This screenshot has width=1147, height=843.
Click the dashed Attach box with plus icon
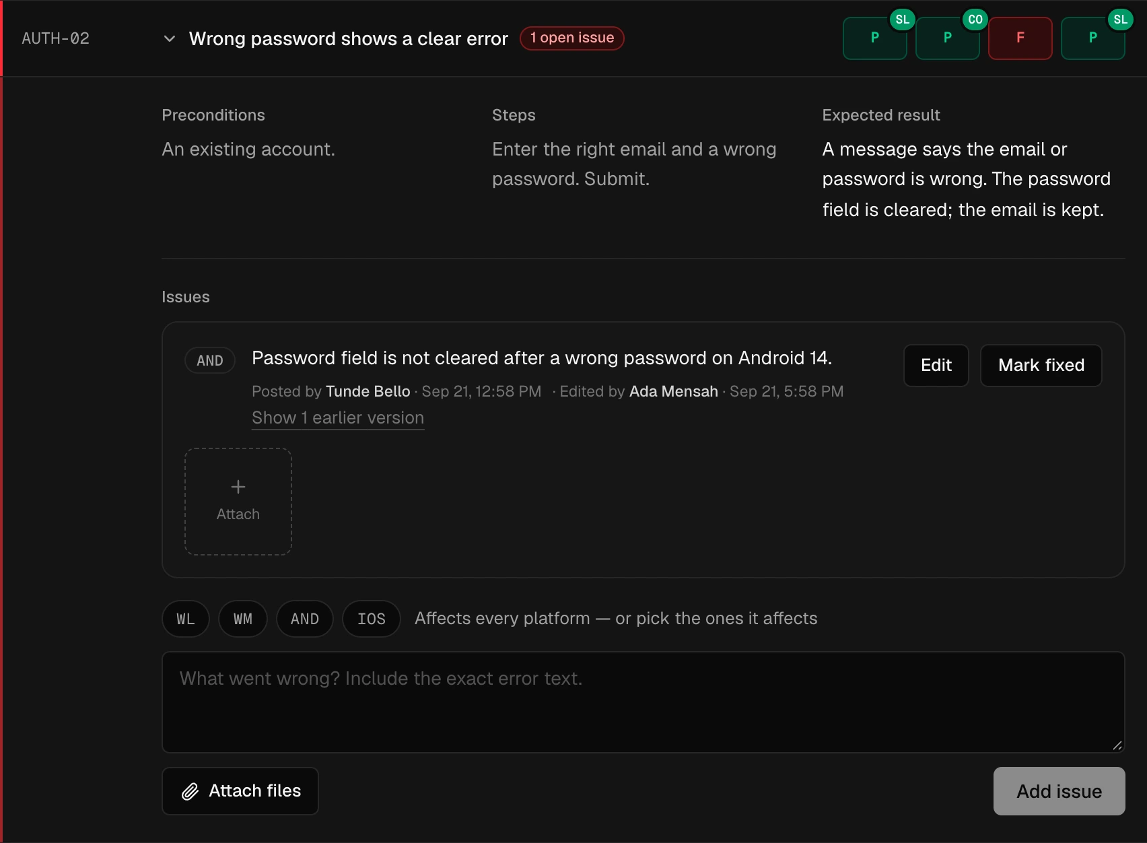(238, 502)
